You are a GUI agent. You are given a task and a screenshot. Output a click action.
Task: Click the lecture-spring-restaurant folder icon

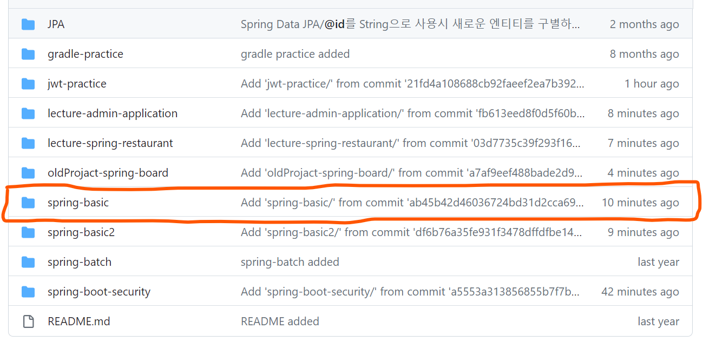(x=28, y=143)
